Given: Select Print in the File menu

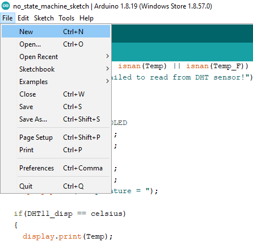Looking at the screenshot, I should coord(56,150).
